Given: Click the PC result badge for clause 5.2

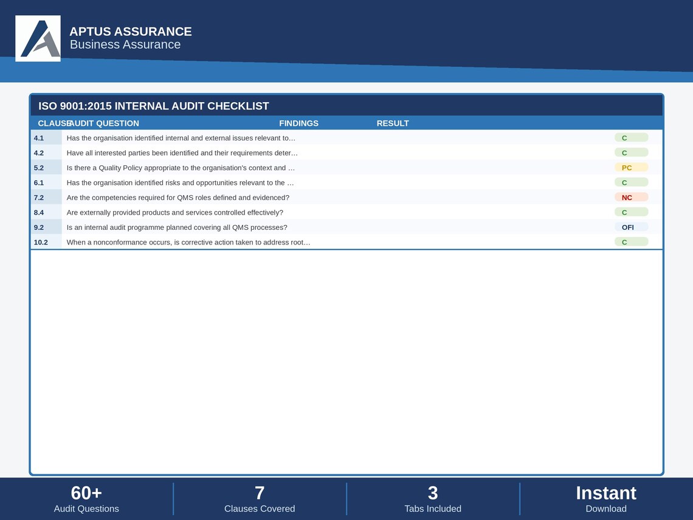Looking at the screenshot, I should [631, 168].
